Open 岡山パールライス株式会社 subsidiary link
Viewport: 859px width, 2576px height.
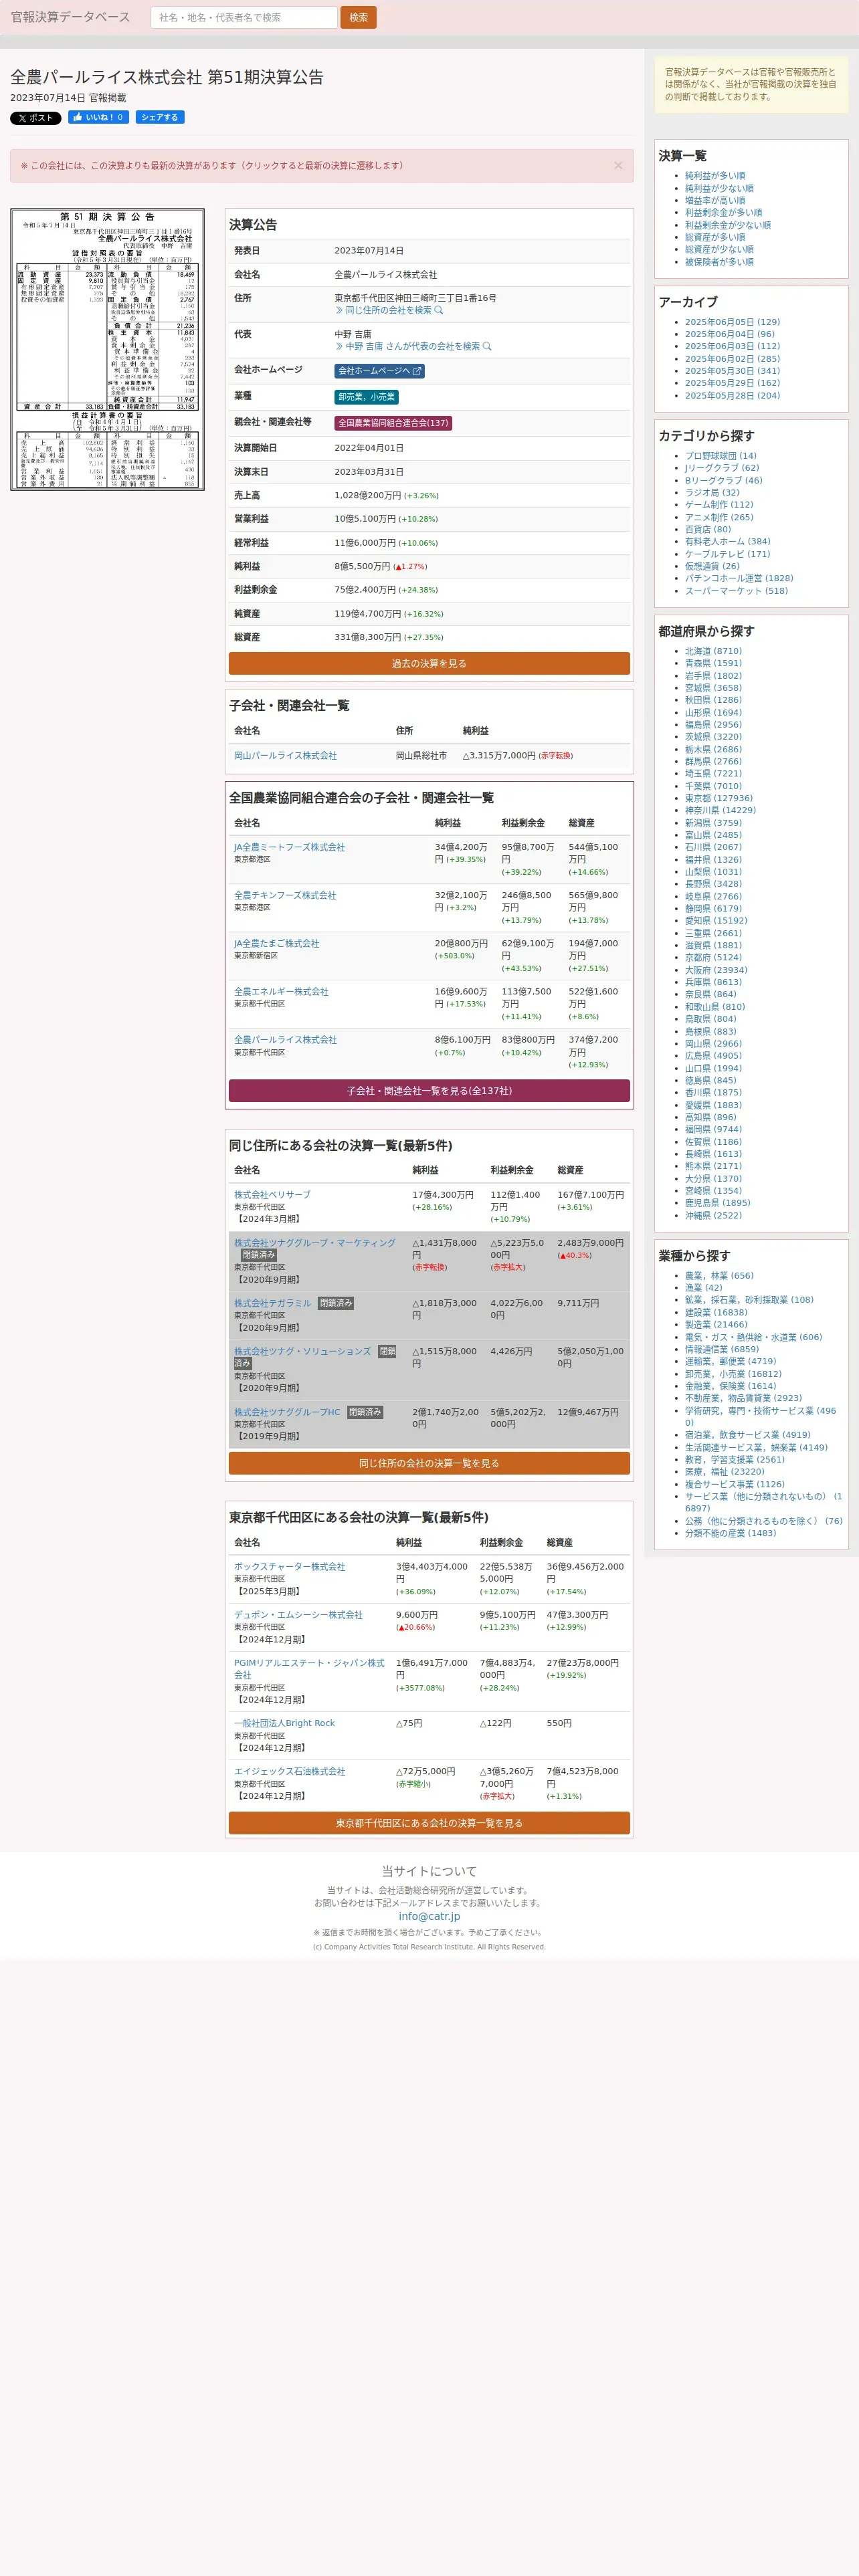tap(285, 756)
